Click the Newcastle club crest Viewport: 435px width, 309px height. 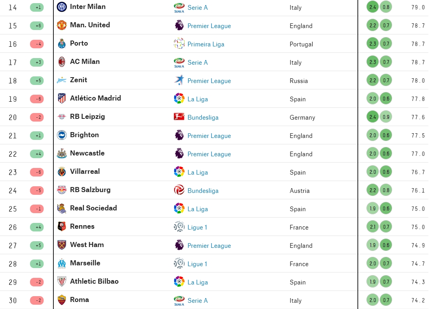[62, 154]
